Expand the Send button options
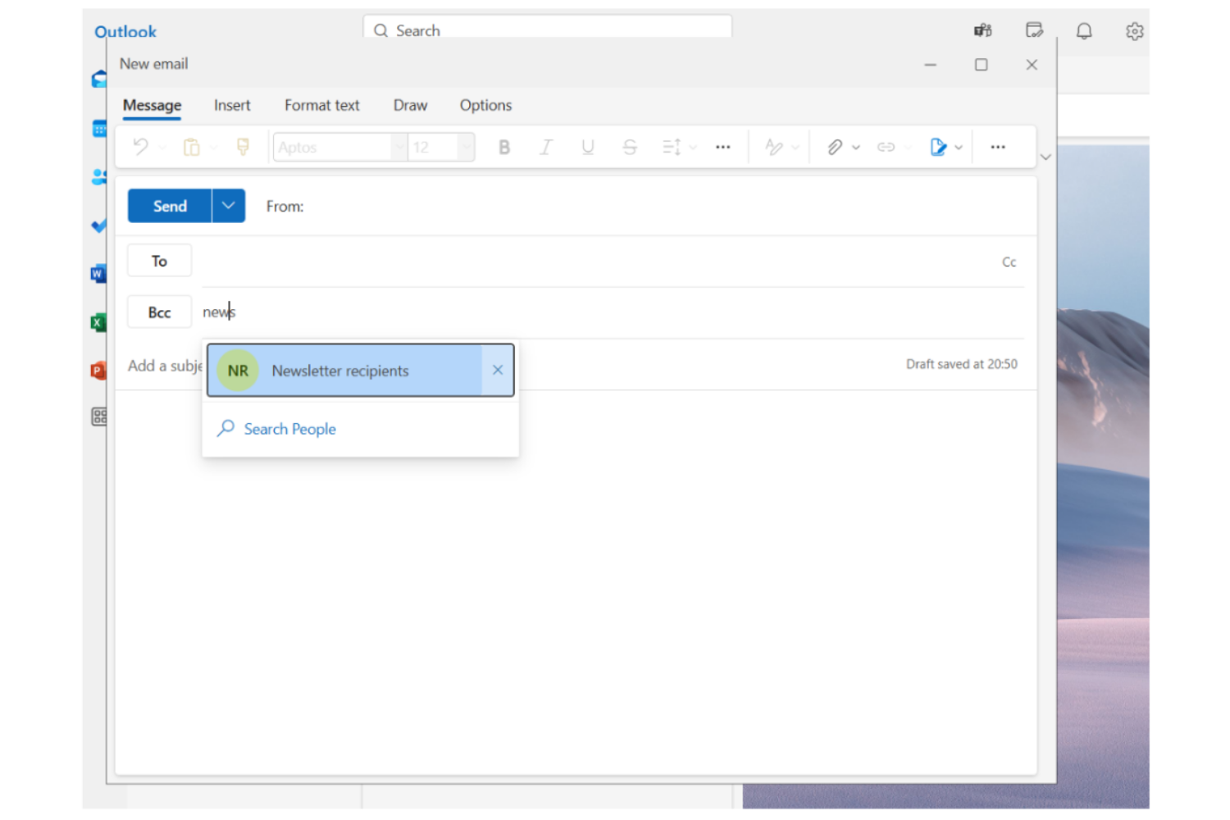 point(228,206)
